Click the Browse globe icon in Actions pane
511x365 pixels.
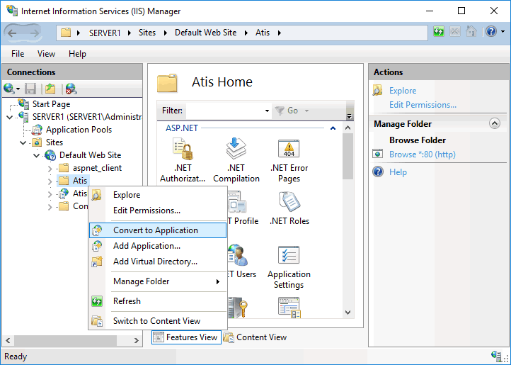tap(378, 154)
